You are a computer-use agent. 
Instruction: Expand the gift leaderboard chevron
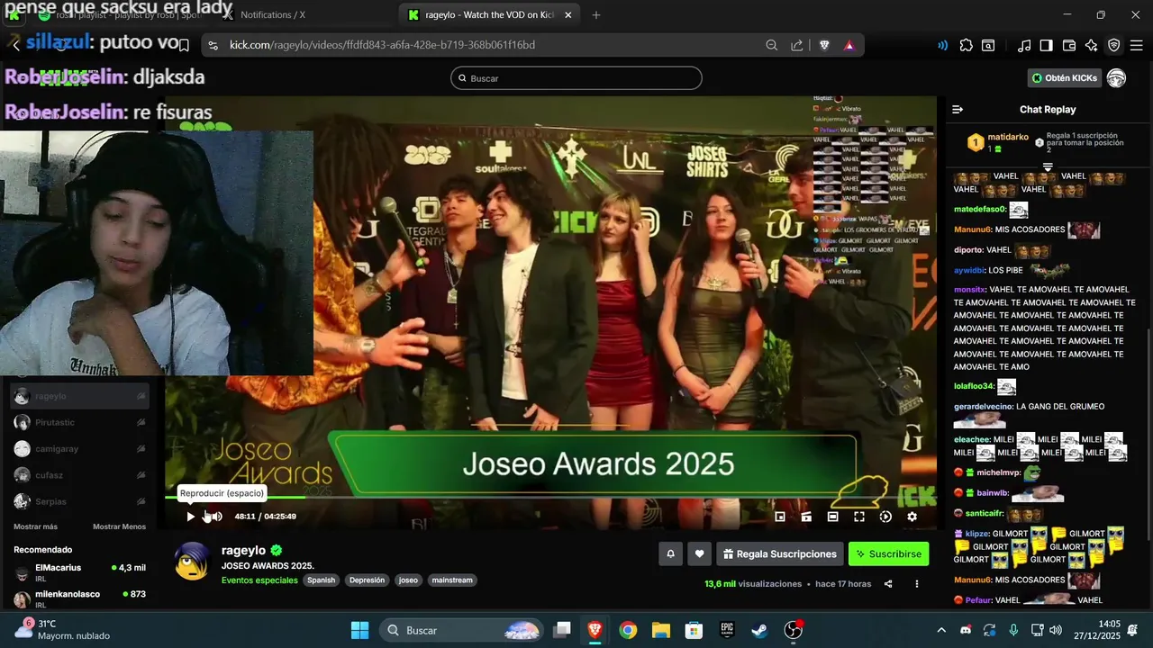[1048, 166]
